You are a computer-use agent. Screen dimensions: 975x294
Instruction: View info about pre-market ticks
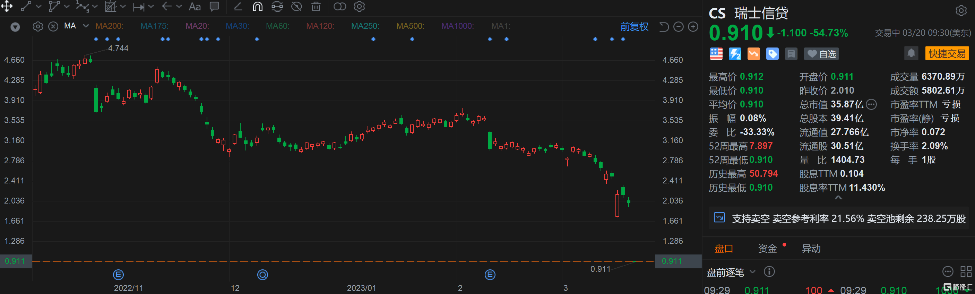click(x=769, y=271)
